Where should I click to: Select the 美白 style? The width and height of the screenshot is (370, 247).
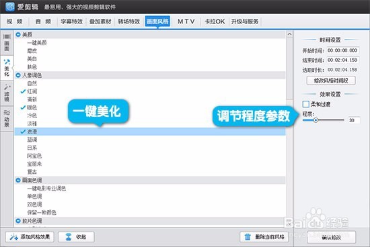(x=32, y=59)
